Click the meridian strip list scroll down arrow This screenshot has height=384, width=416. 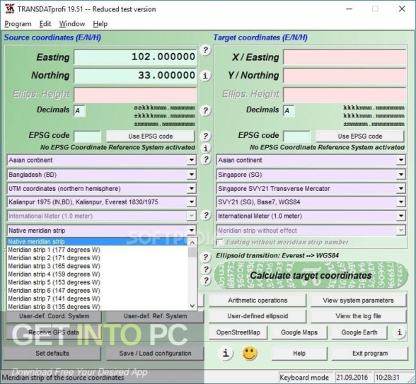tap(192, 306)
